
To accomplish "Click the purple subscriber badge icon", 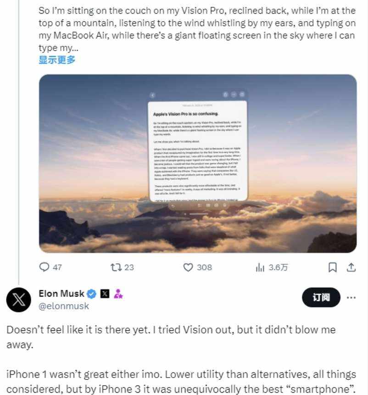I will pos(118,294).
